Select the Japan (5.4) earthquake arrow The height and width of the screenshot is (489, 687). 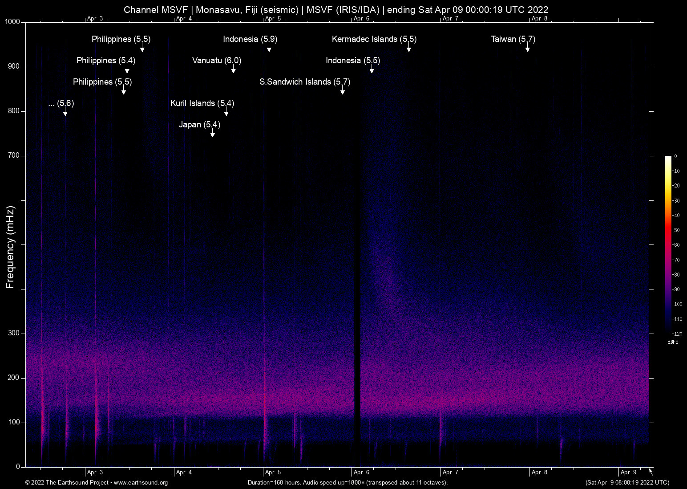point(213,135)
